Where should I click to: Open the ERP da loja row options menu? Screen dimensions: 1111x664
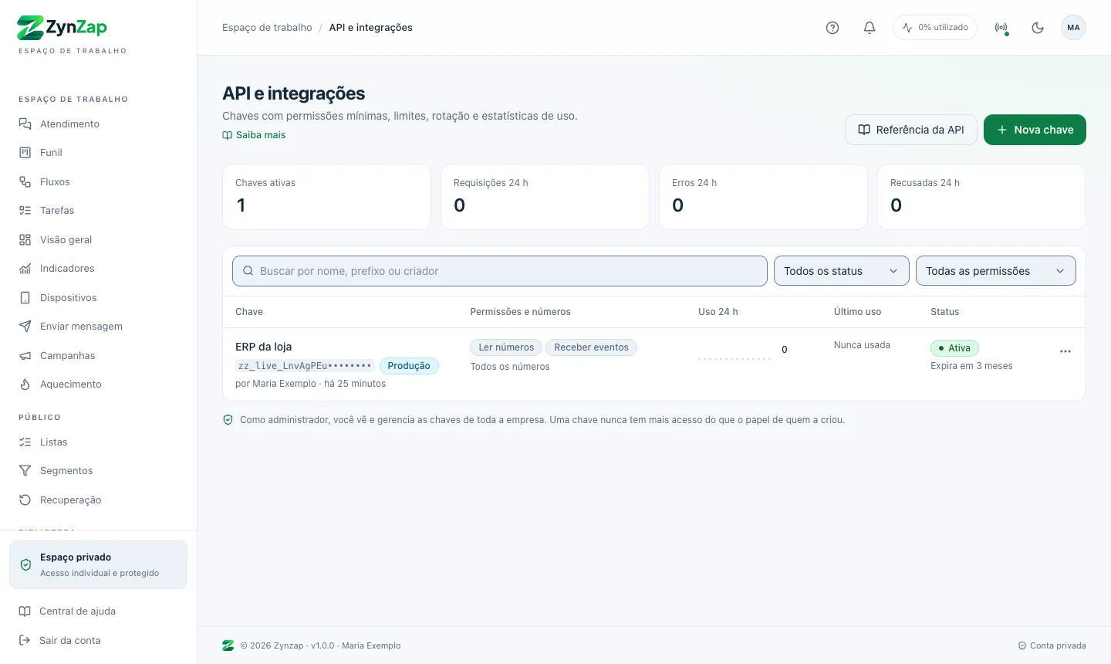coord(1065,351)
